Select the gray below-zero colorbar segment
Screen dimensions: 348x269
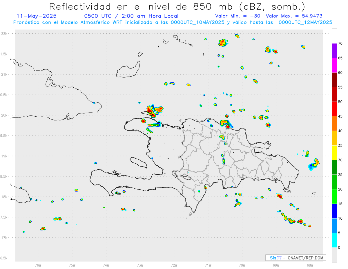point(335,255)
